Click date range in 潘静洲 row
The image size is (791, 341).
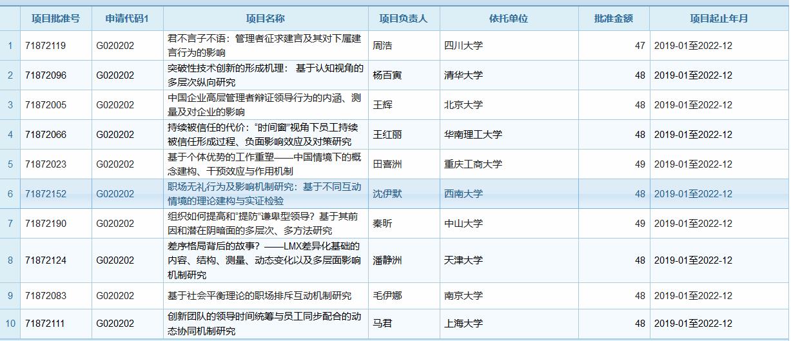(x=693, y=260)
